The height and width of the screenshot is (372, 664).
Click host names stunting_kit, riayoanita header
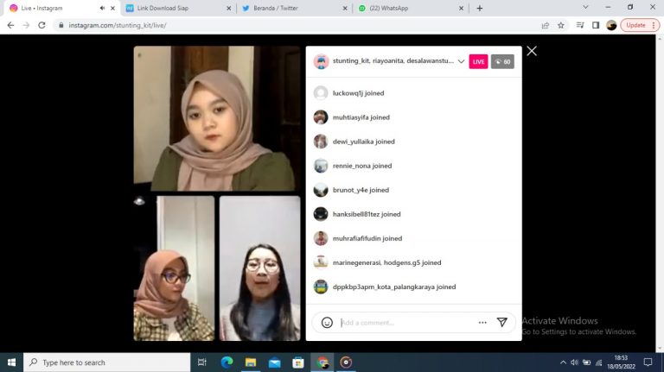point(393,61)
